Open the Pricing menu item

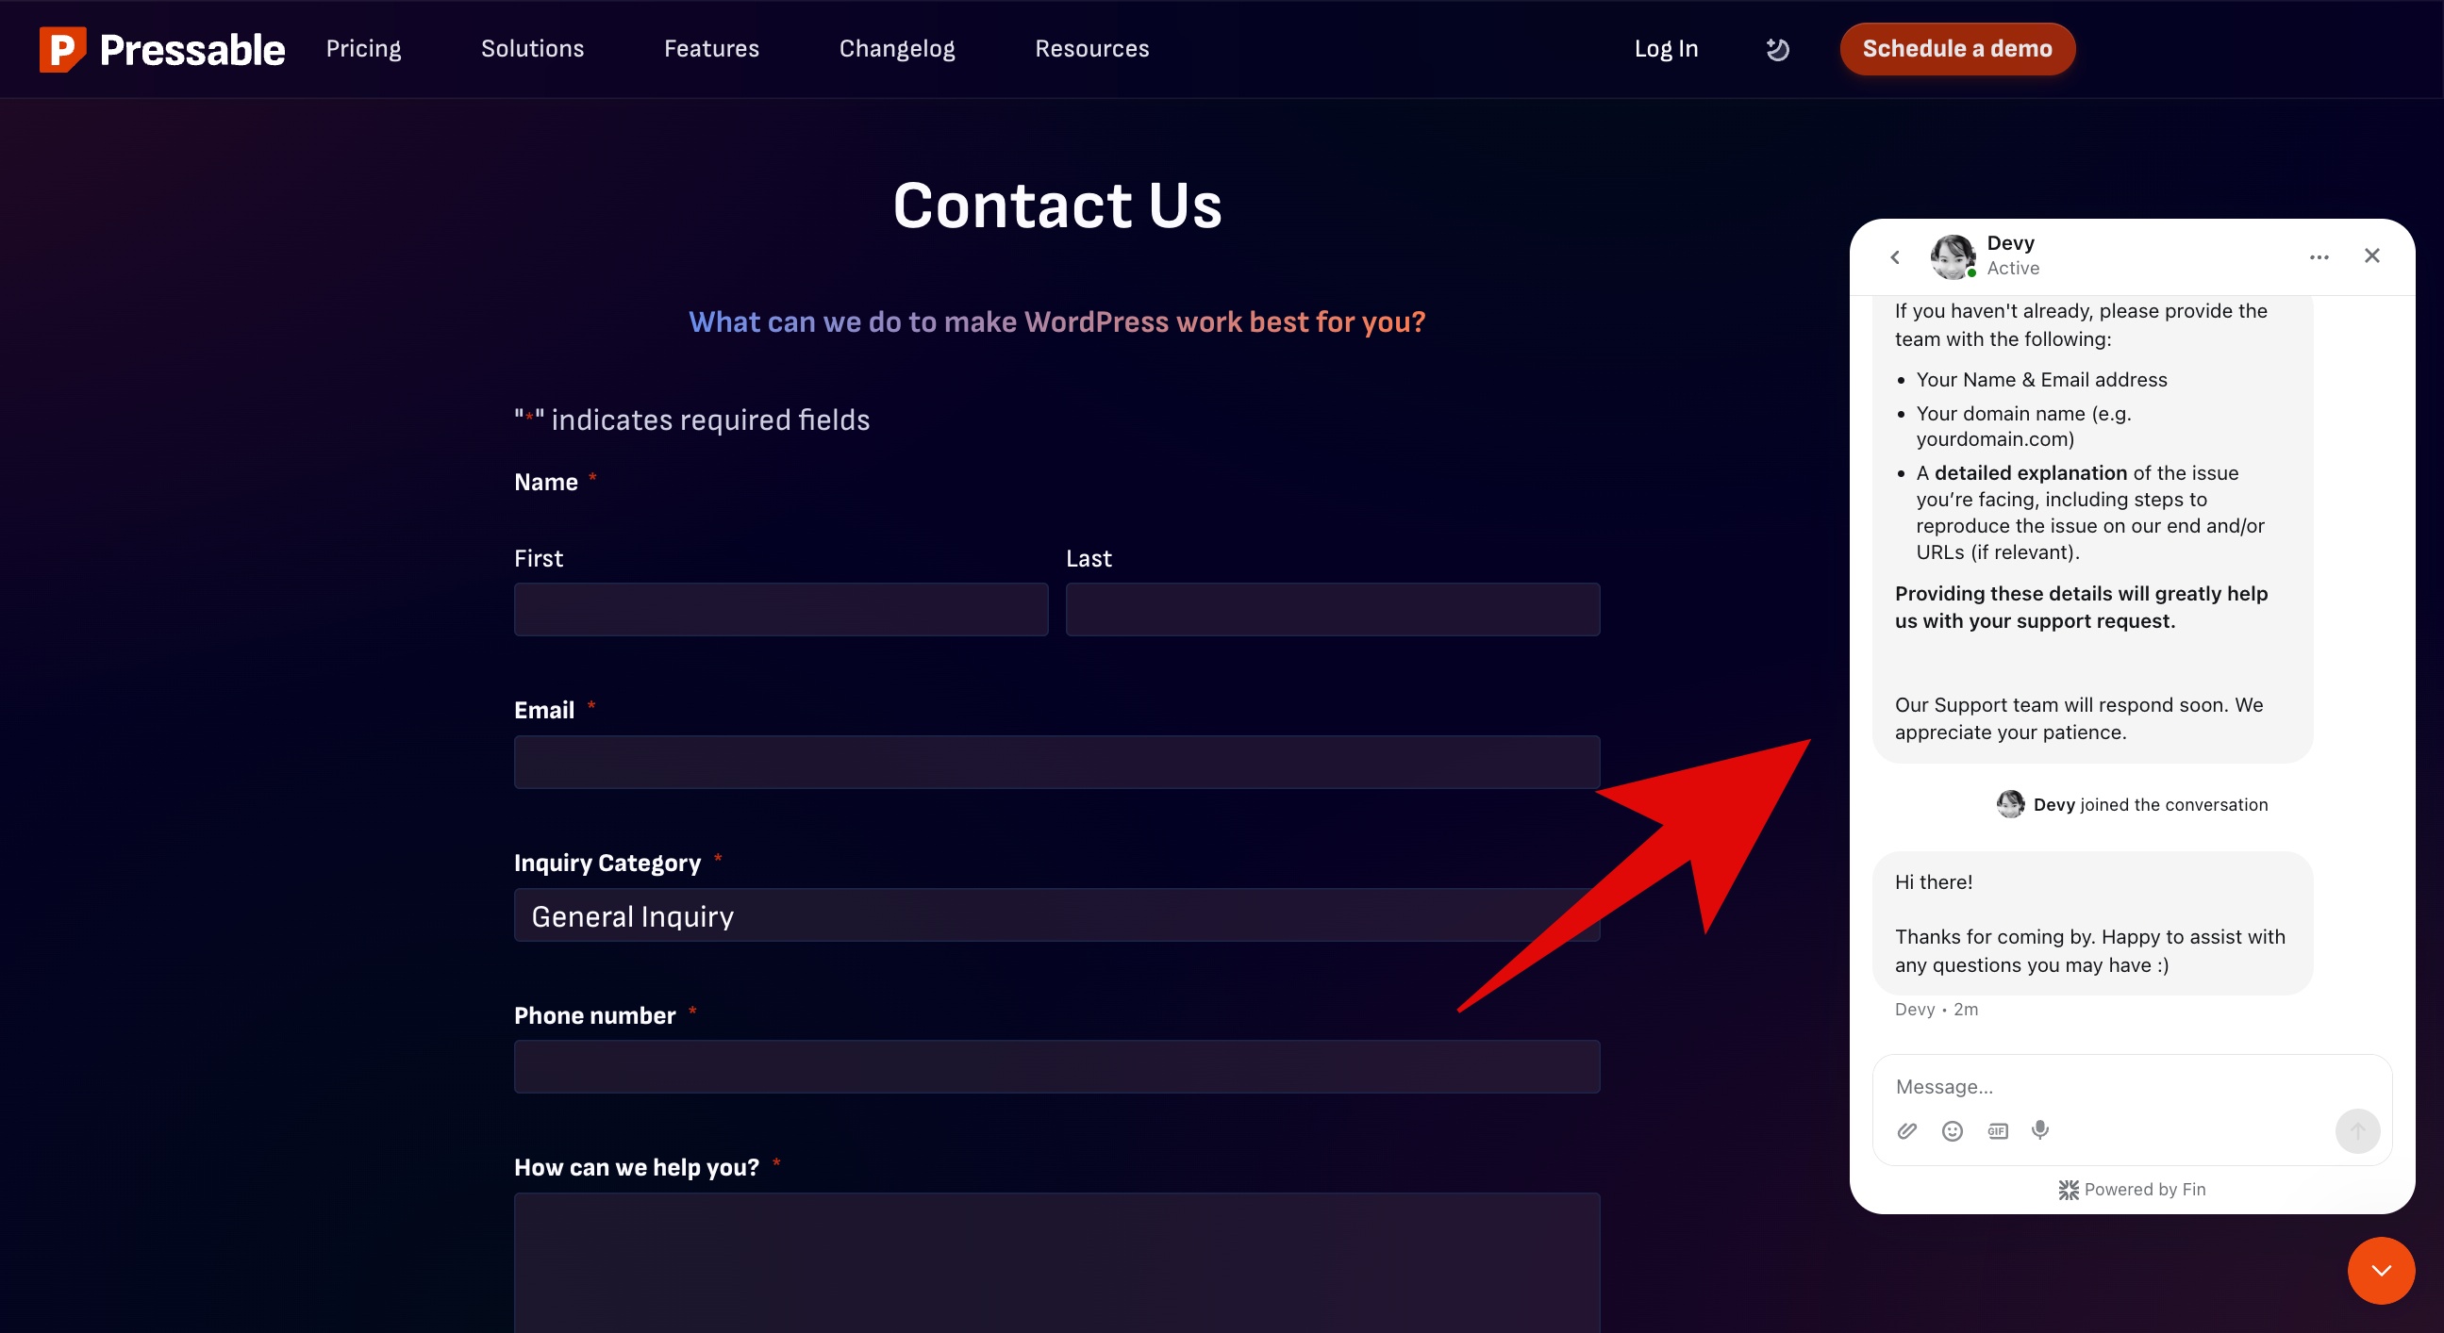pos(363,48)
